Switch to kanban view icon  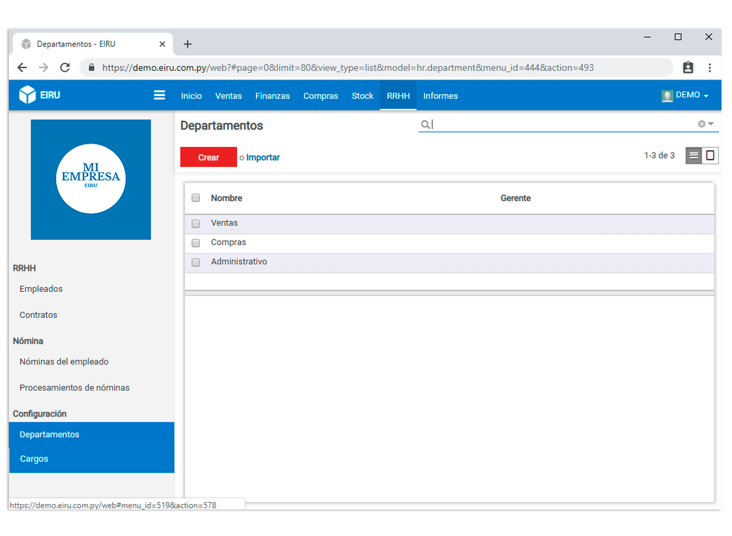coord(710,155)
